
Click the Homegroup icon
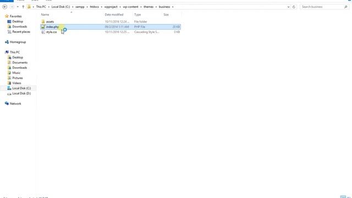7,42
